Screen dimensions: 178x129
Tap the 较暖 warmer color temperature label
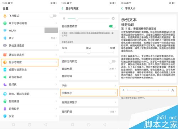[112, 48]
